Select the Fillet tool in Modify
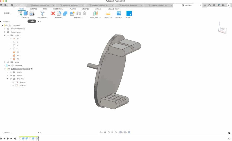The width and height of the screenshot is (232, 141). tap(59, 14)
